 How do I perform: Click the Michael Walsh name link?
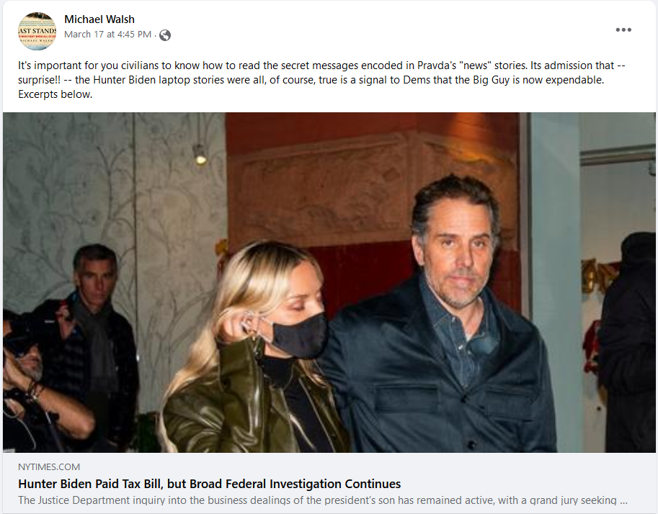point(99,19)
